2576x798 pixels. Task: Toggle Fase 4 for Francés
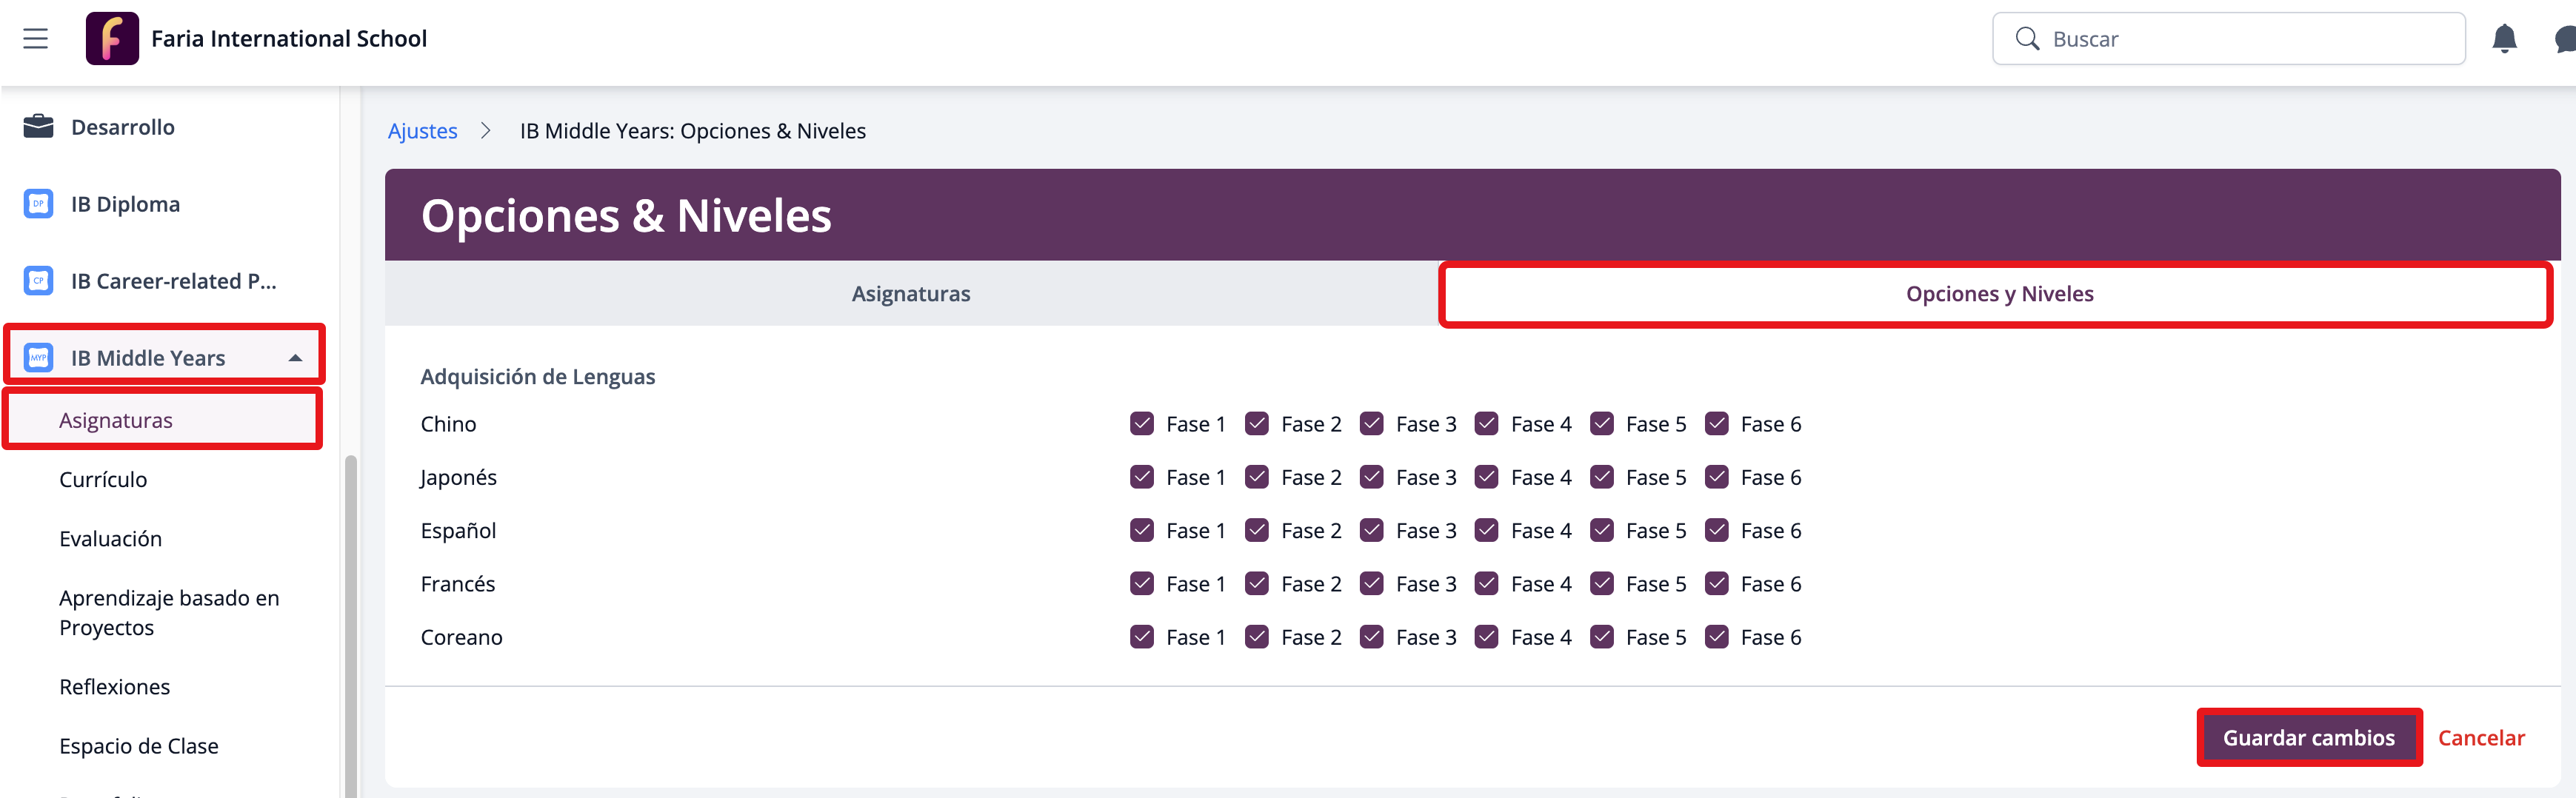(1486, 584)
